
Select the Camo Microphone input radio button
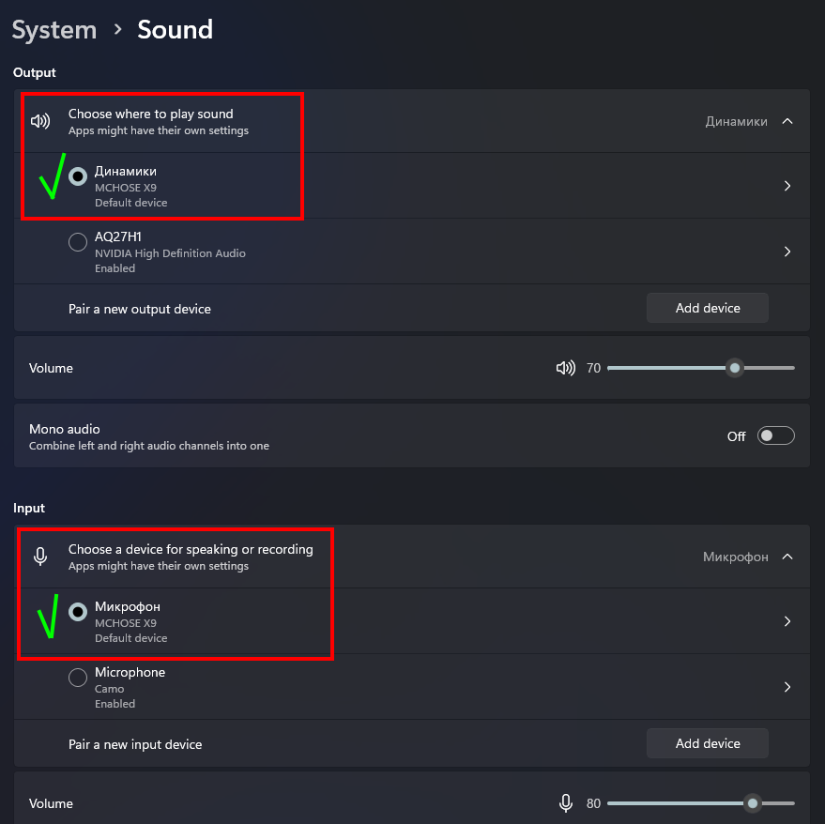tap(78, 678)
